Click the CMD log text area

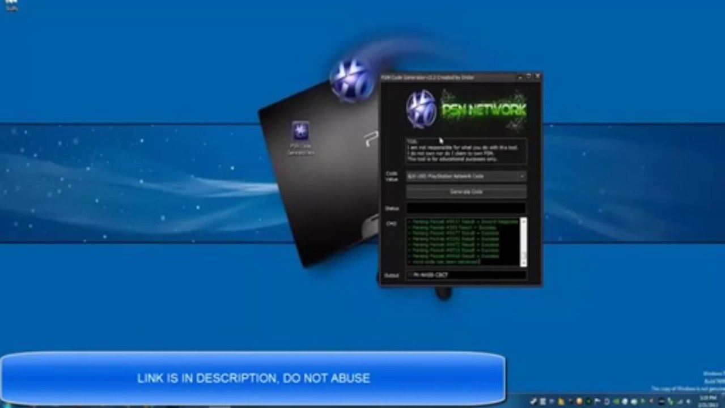(x=463, y=242)
